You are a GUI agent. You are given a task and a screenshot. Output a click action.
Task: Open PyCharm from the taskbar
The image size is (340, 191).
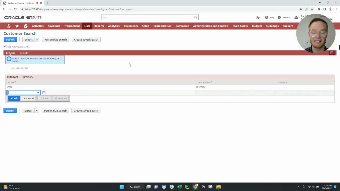tap(187, 187)
